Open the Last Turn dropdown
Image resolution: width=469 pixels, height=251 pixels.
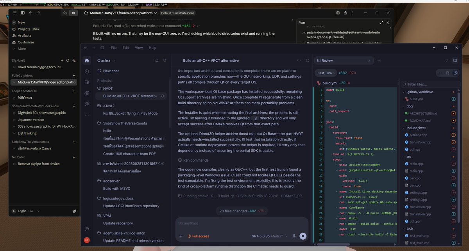327,73
